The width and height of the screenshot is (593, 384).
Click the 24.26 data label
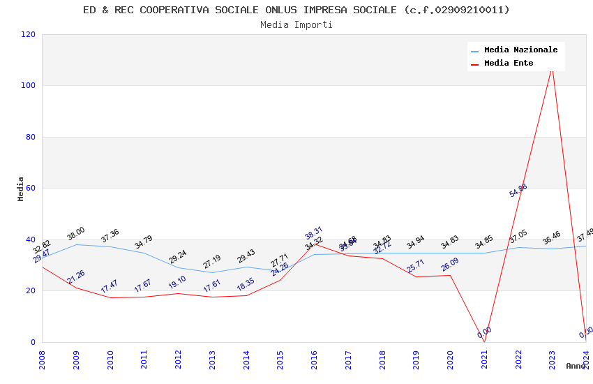tap(280, 269)
